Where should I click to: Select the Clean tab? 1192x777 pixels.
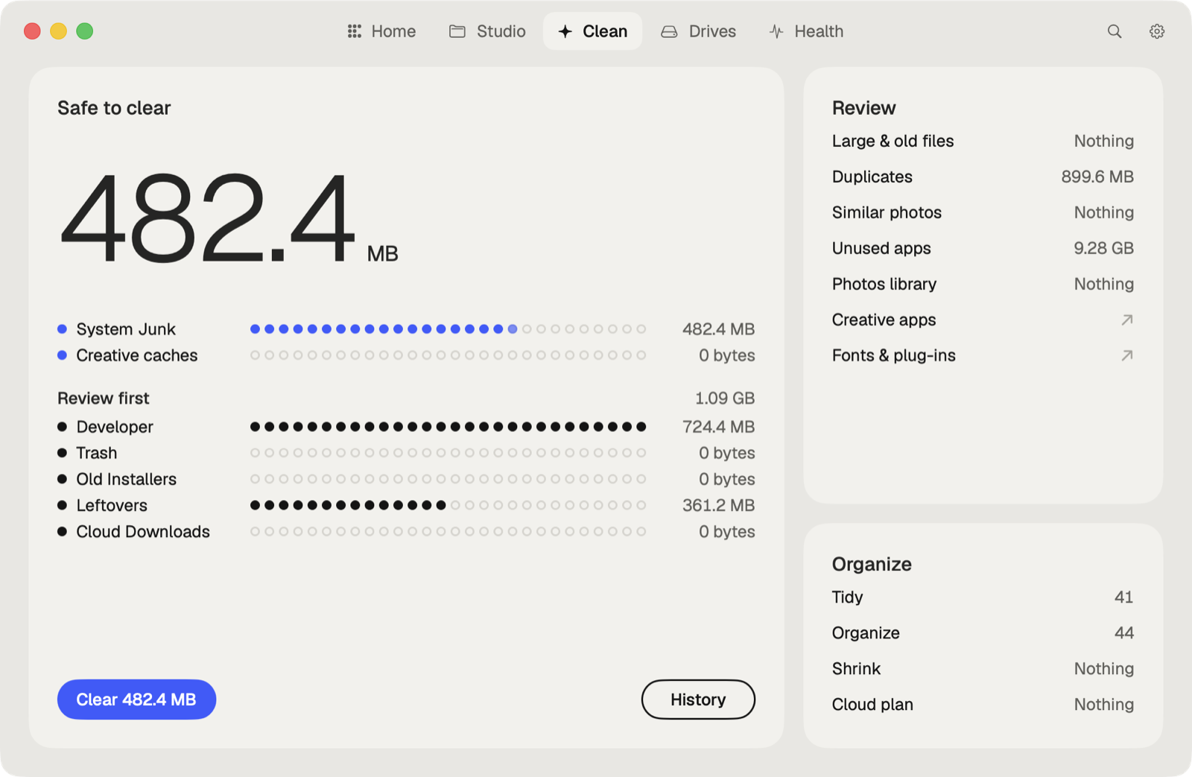click(x=592, y=31)
